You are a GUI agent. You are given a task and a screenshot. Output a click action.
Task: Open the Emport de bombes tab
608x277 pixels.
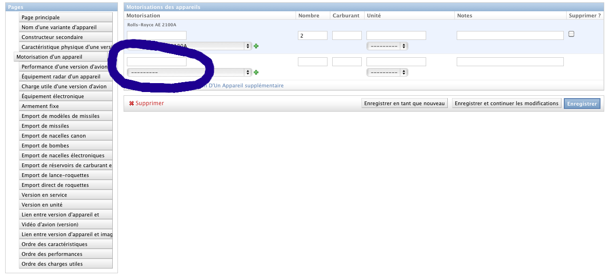tap(66, 146)
